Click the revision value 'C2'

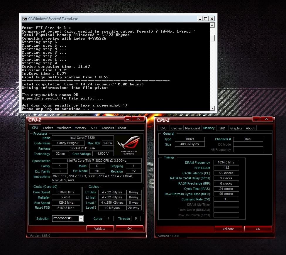tap(134, 171)
